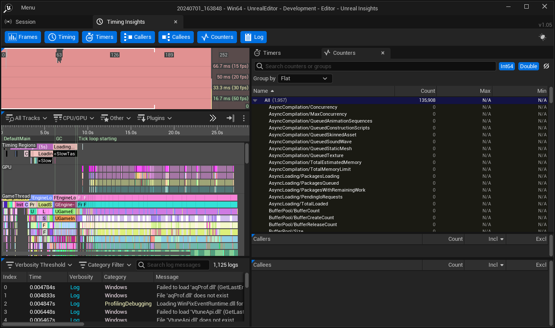The height and width of the screenshot is (328, 555).
Task: Open the Group by Flat combo box
Action: point(305,79)
